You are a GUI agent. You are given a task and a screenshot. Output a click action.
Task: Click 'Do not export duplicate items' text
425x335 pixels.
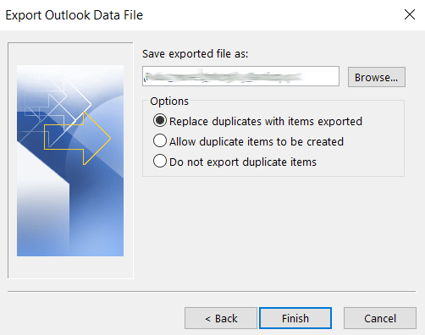[243, 162]
